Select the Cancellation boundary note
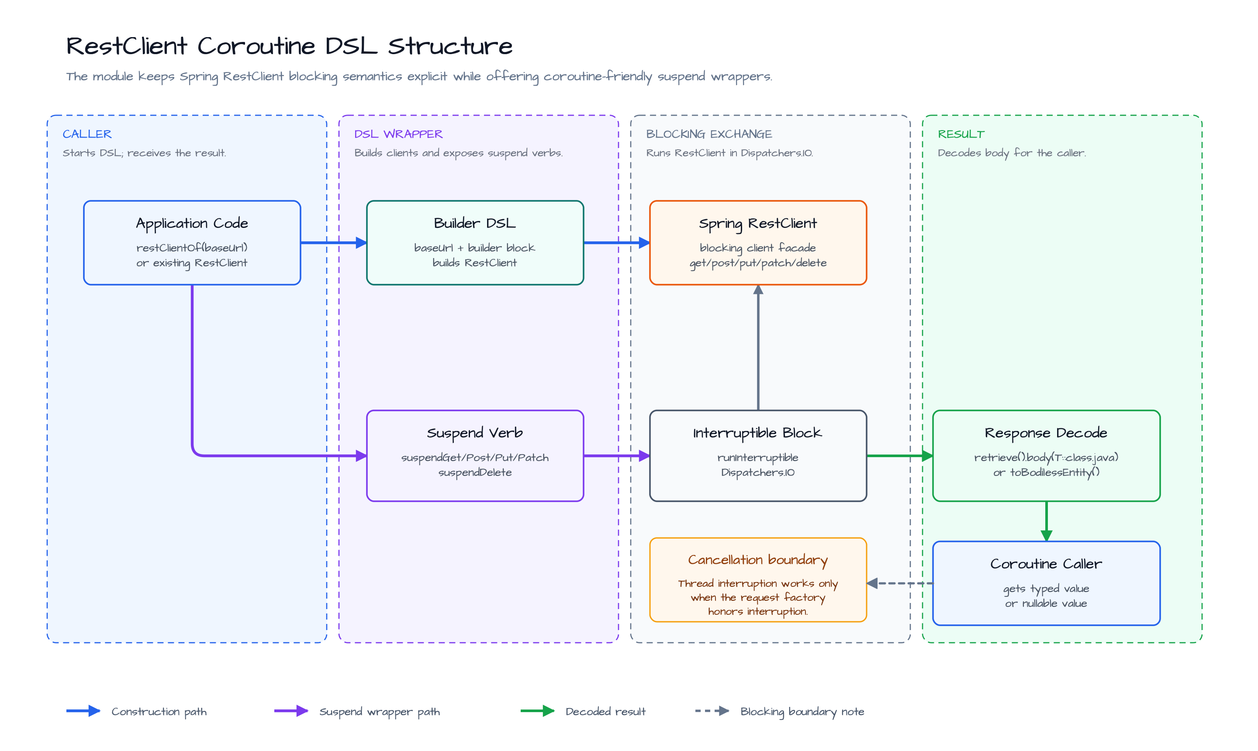Image resolution: width=1258 pixels, height=751 pixels. [758, 579]
